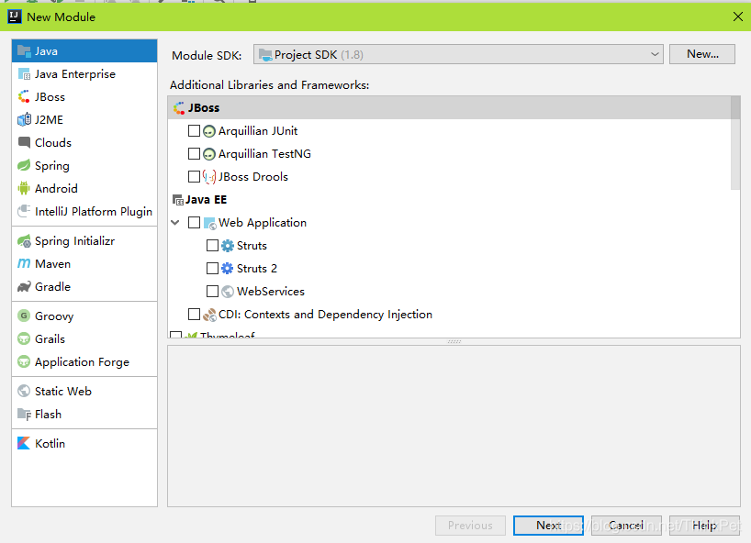
Task: Click the JBoss frameworks group header
Action: 449,107
